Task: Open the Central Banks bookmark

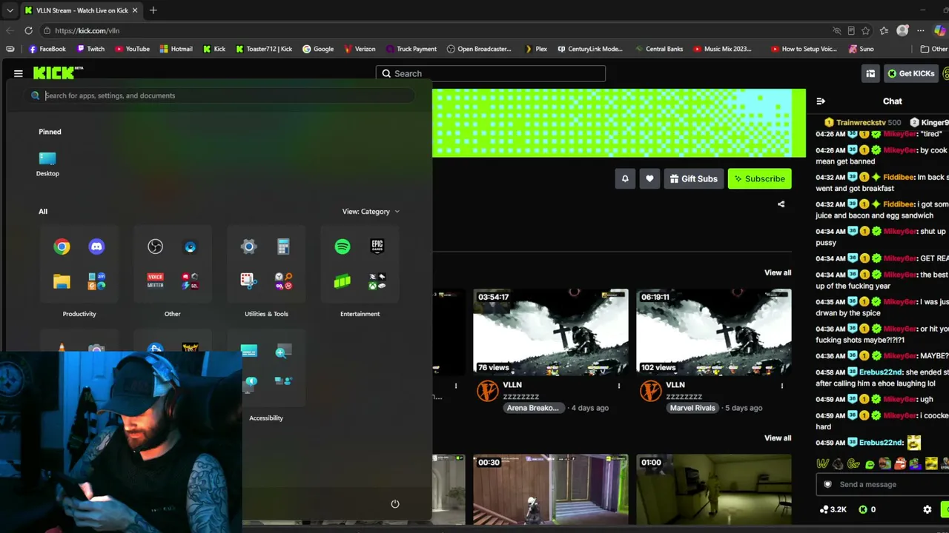Action: pos(658,49)
